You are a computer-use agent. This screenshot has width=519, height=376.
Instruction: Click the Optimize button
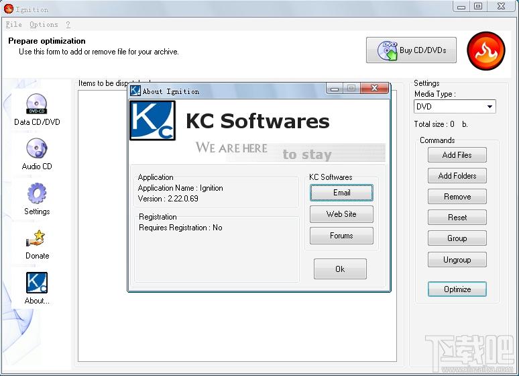coord(457,289)
